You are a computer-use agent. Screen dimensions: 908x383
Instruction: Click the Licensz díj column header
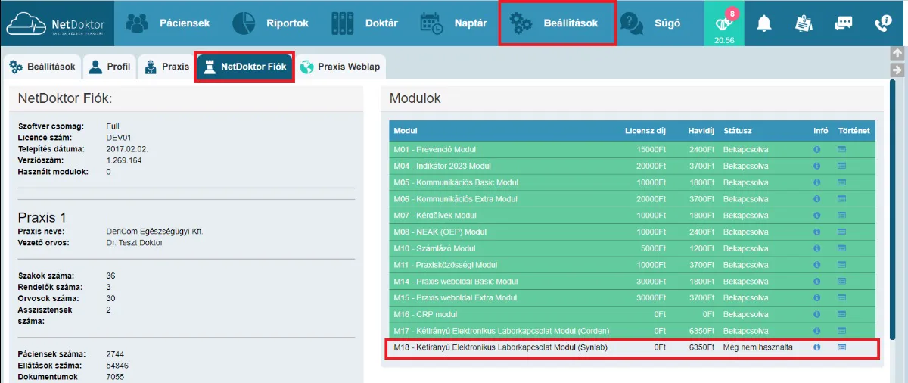(645, 131)
